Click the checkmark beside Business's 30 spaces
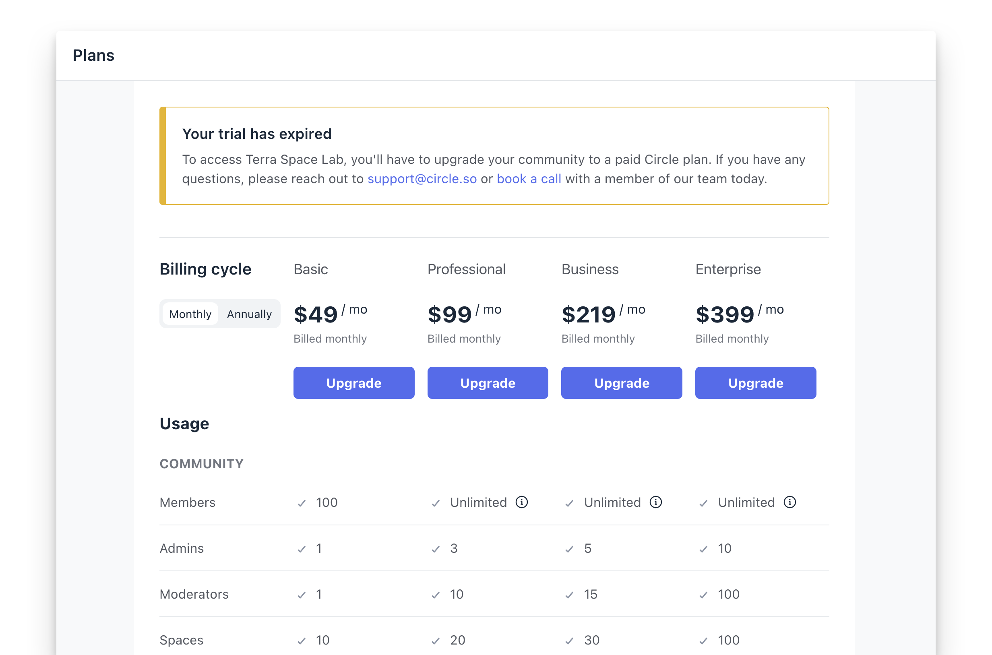This screenshot has width=992, height=655. point(569,640)
